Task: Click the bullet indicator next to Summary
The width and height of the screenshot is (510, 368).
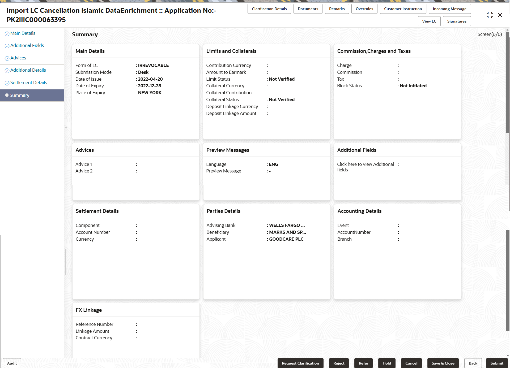Action: 7,95
